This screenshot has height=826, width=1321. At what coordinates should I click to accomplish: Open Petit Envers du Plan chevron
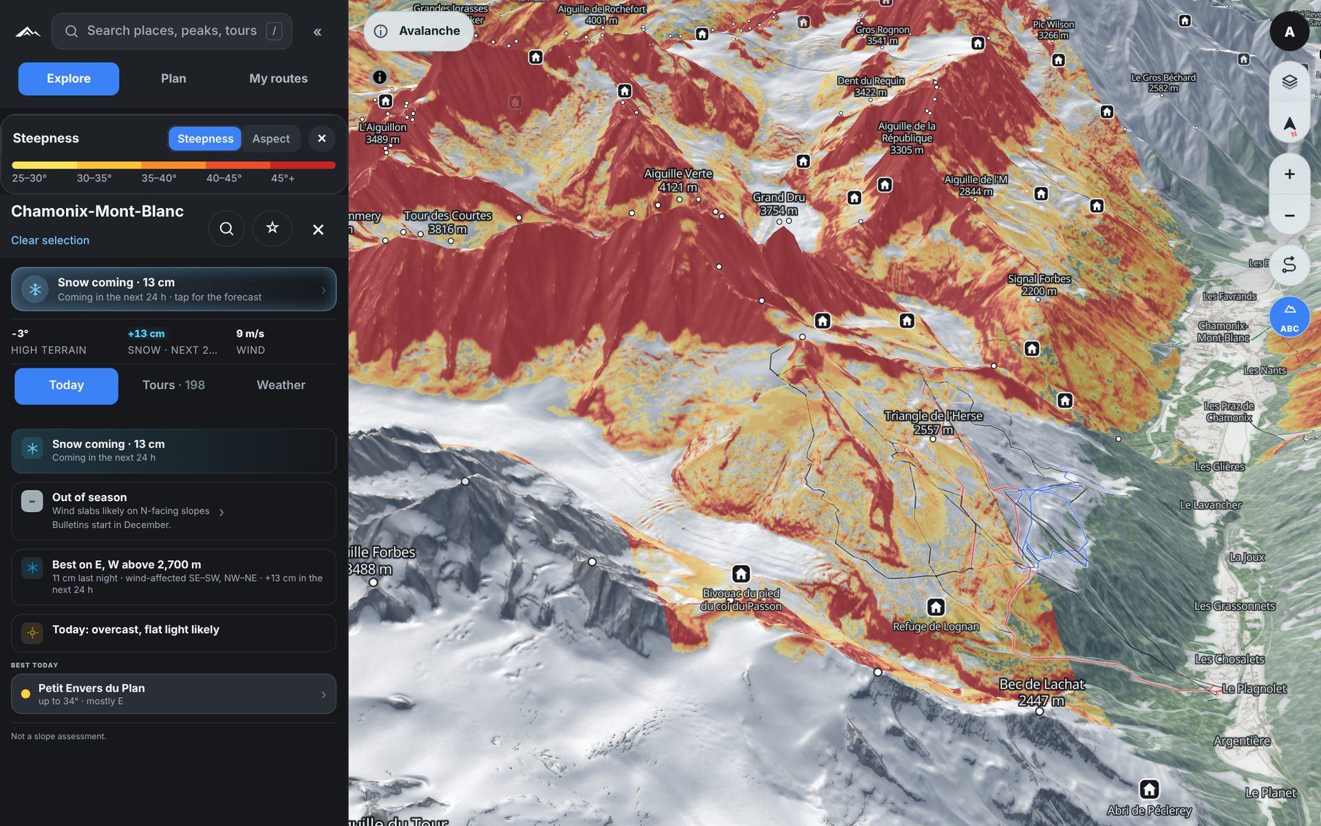323,695
